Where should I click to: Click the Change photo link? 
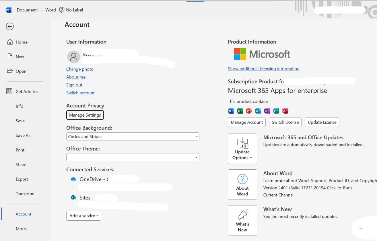(x=80, y=69)
